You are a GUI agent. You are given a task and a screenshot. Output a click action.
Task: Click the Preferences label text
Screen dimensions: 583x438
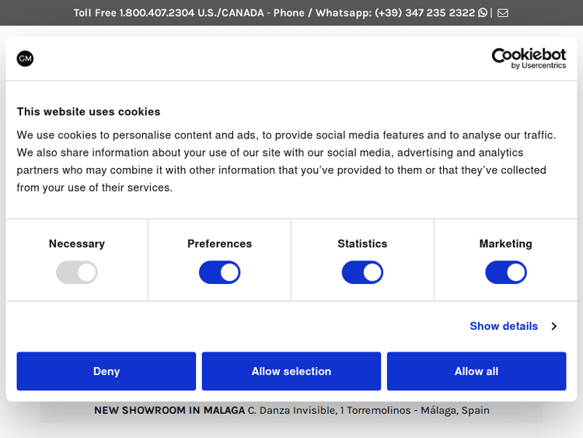click(x=219, y=244)
